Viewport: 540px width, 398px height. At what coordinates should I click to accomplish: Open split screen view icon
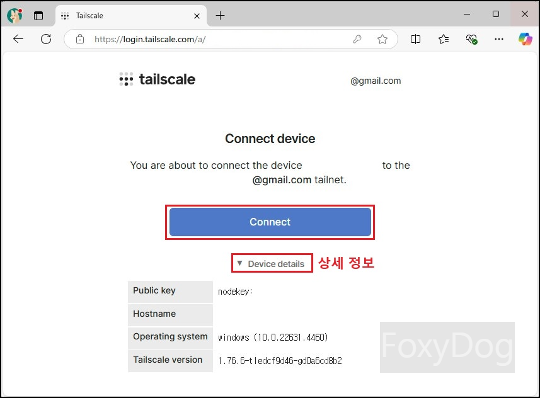415,39
